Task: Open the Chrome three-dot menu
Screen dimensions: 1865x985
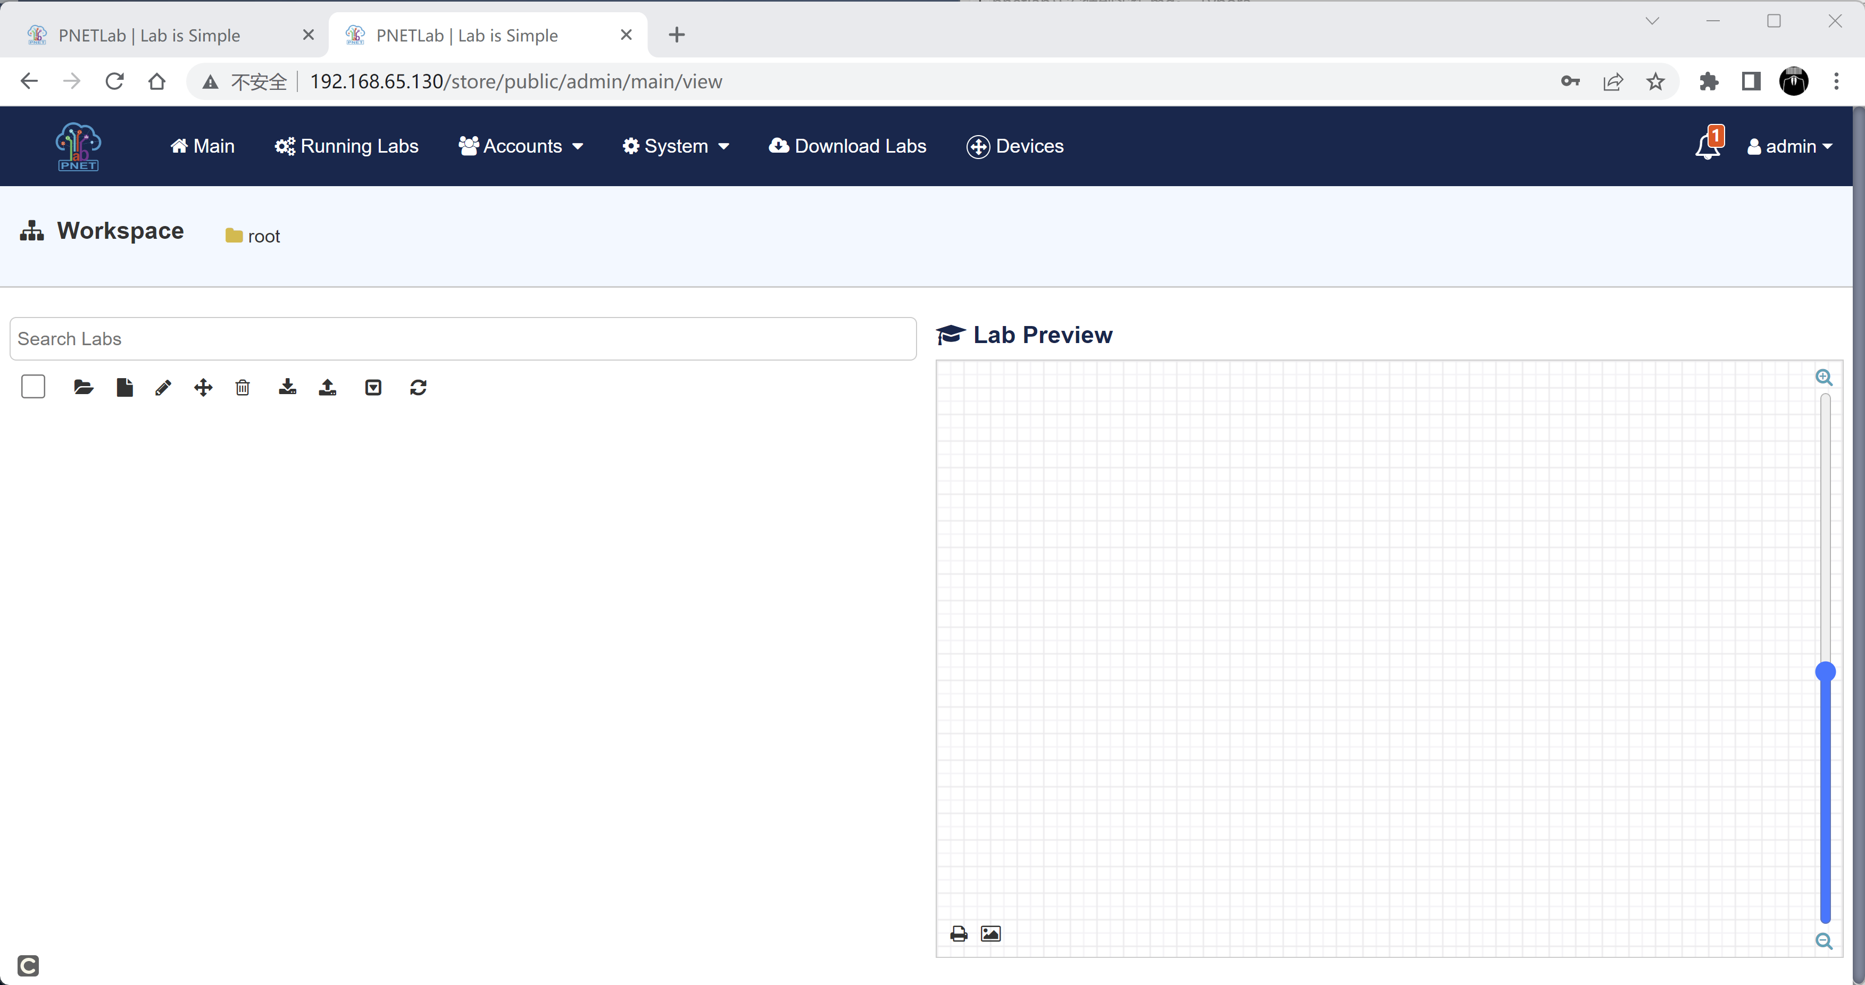Action: (x=1836, y=81)
